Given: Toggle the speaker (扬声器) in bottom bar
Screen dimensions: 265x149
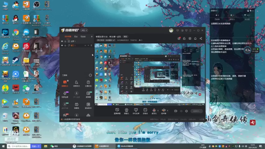Looking at the screenshot, I should tap(163, 111).
